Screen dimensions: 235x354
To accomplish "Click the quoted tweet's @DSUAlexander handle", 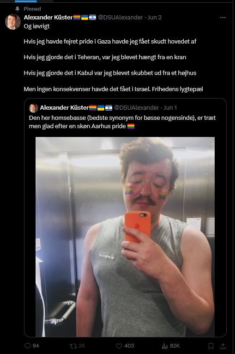I will 137,108.
